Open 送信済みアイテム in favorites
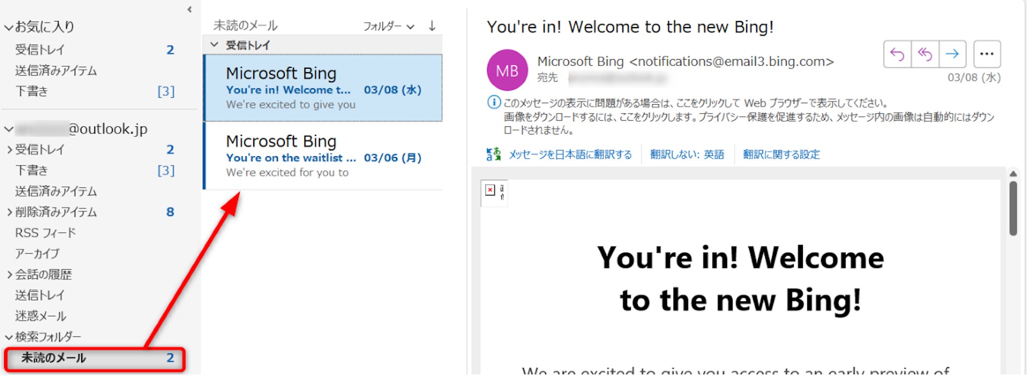The width and height of the screenshot is (1027, 376). pyautogui.click(x=56, y=71)
